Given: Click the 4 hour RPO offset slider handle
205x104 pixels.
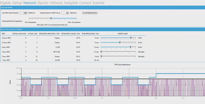Looking at the screenshot, I should pyautogui.click(x=101, y=52).
